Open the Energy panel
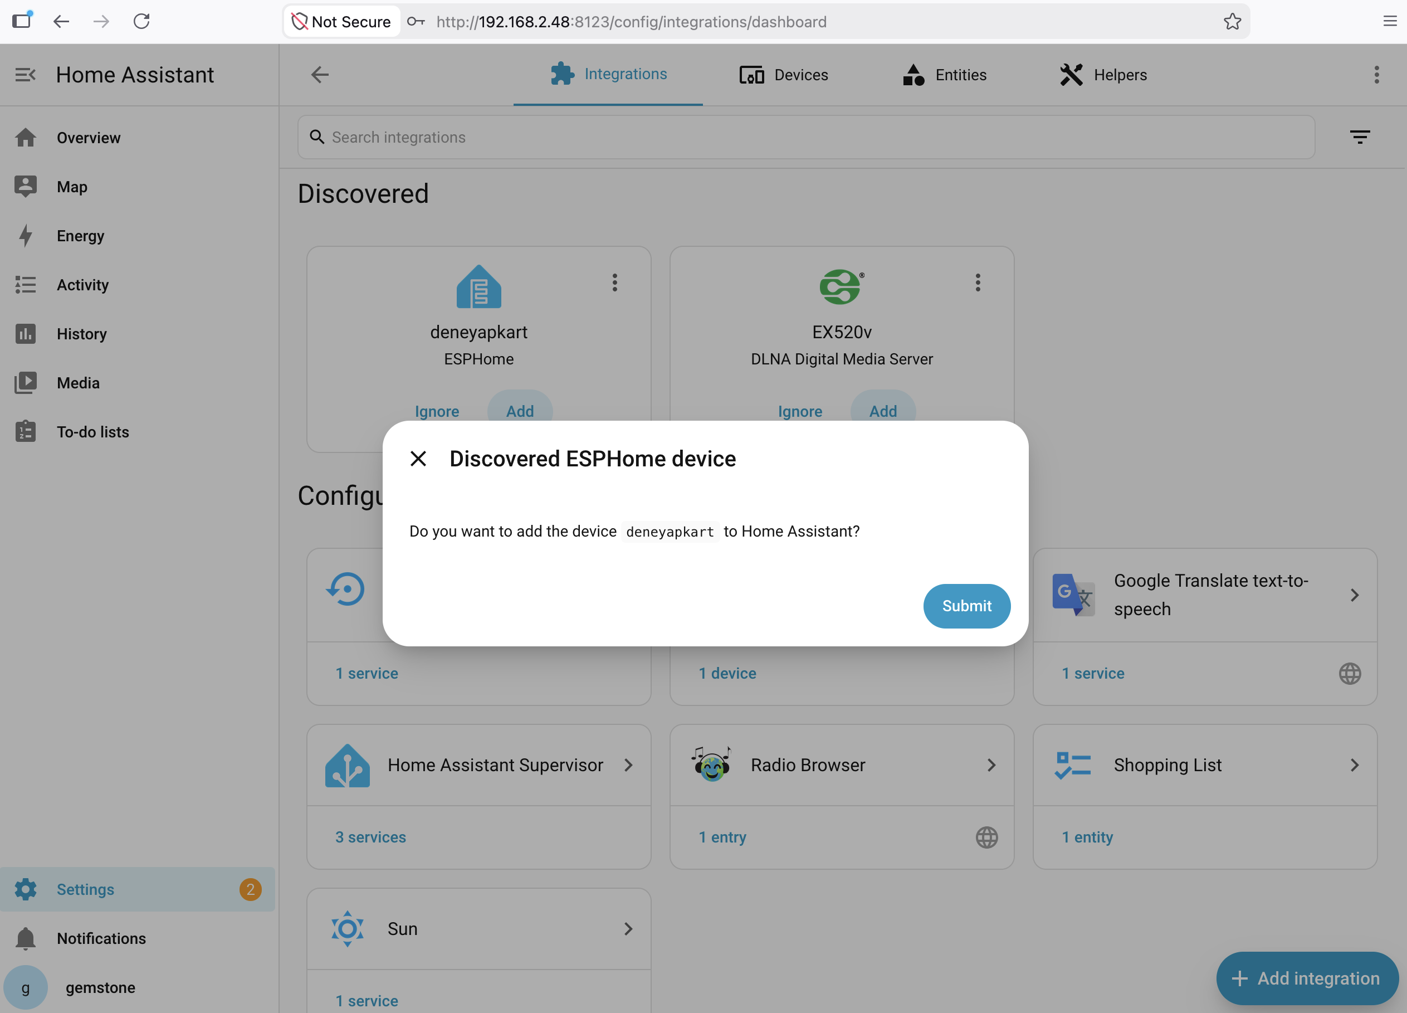This screenshot has width=1407, height=1013. pos(138,236)
